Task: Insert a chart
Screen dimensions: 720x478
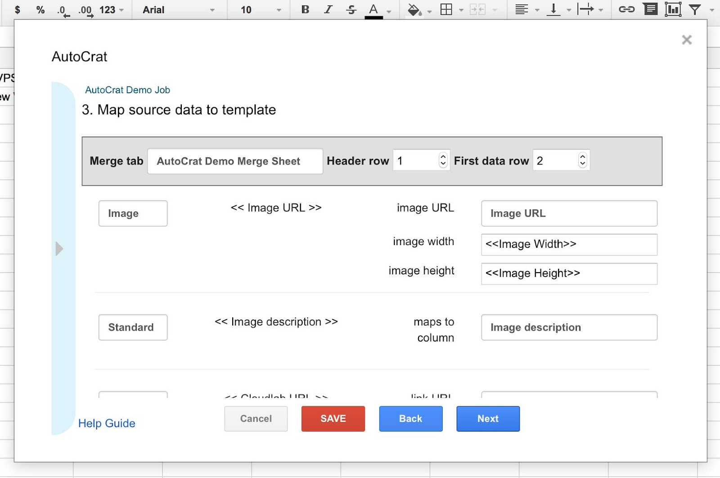Action: 673,9
